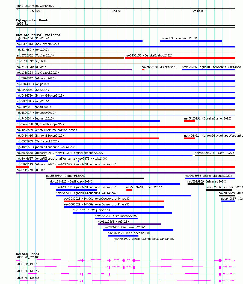
Task: Select the red esv3585528 (1000GenomesConsortiumPhase3) bar
Action: (x=114, y=201)
